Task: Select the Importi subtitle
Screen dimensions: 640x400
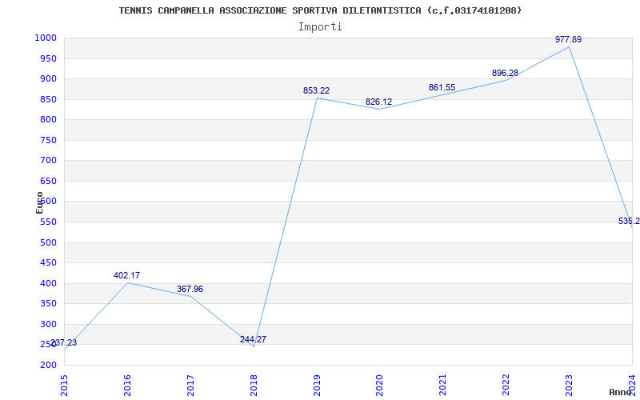Action: [x=320, y=27]
